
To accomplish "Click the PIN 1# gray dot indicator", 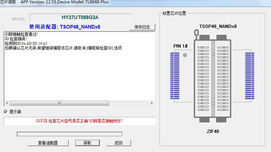I will [x=185, y=55].
